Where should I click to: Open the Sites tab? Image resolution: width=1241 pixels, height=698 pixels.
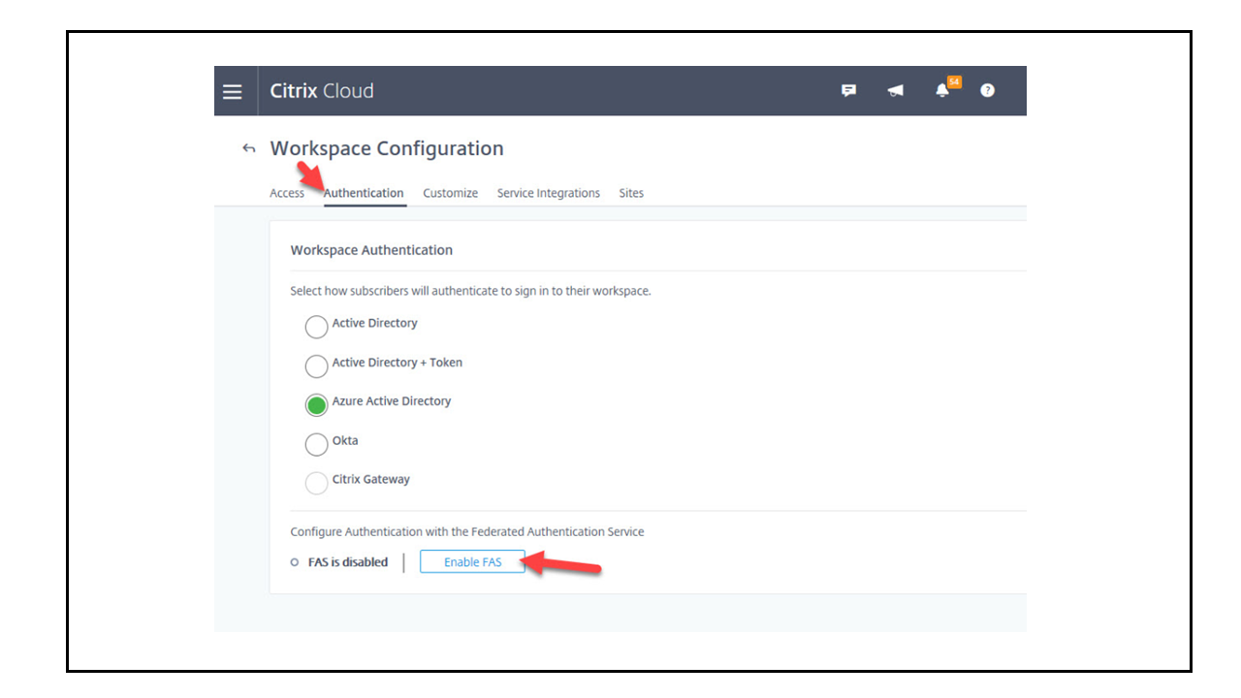click(x=631, y=193)
